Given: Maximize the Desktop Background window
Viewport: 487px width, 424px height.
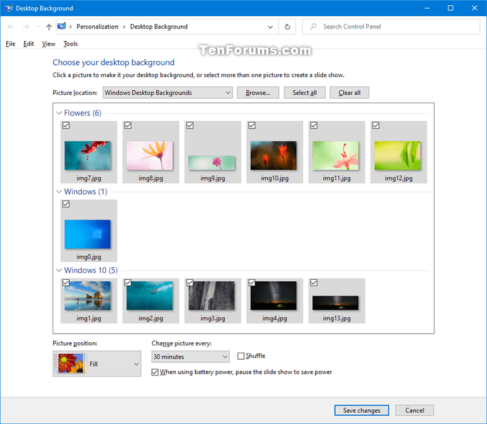Looking at the screenshot, I should click(x=451, y=8).
